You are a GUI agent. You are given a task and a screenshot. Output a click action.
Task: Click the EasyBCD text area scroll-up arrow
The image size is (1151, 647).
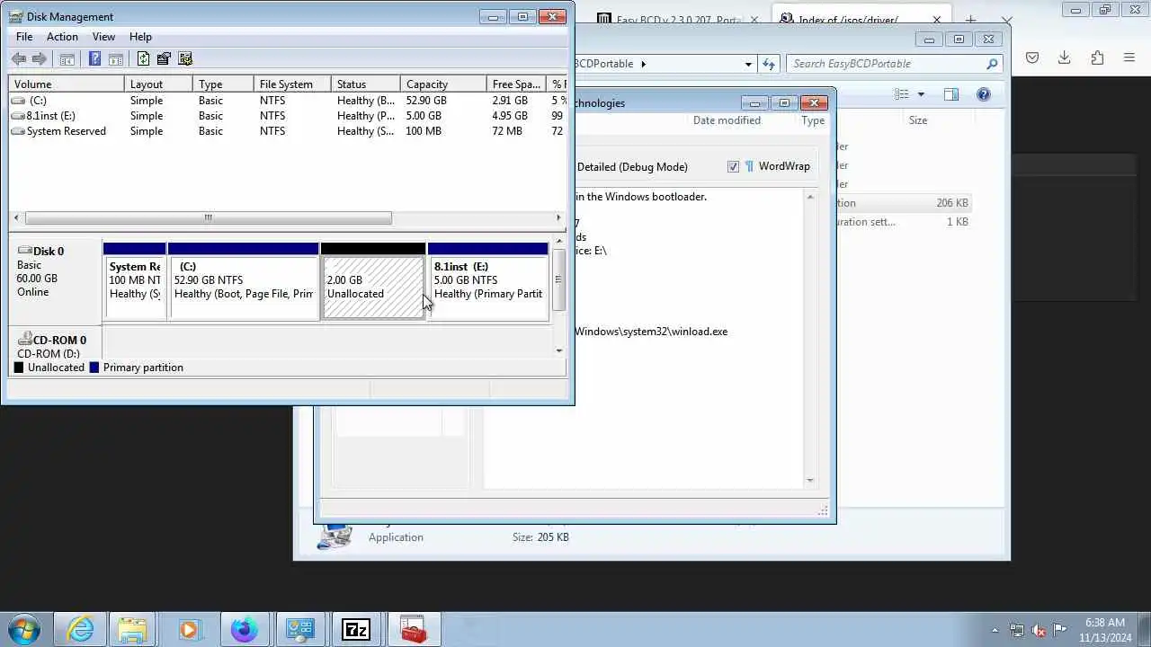tap(810, 198)
